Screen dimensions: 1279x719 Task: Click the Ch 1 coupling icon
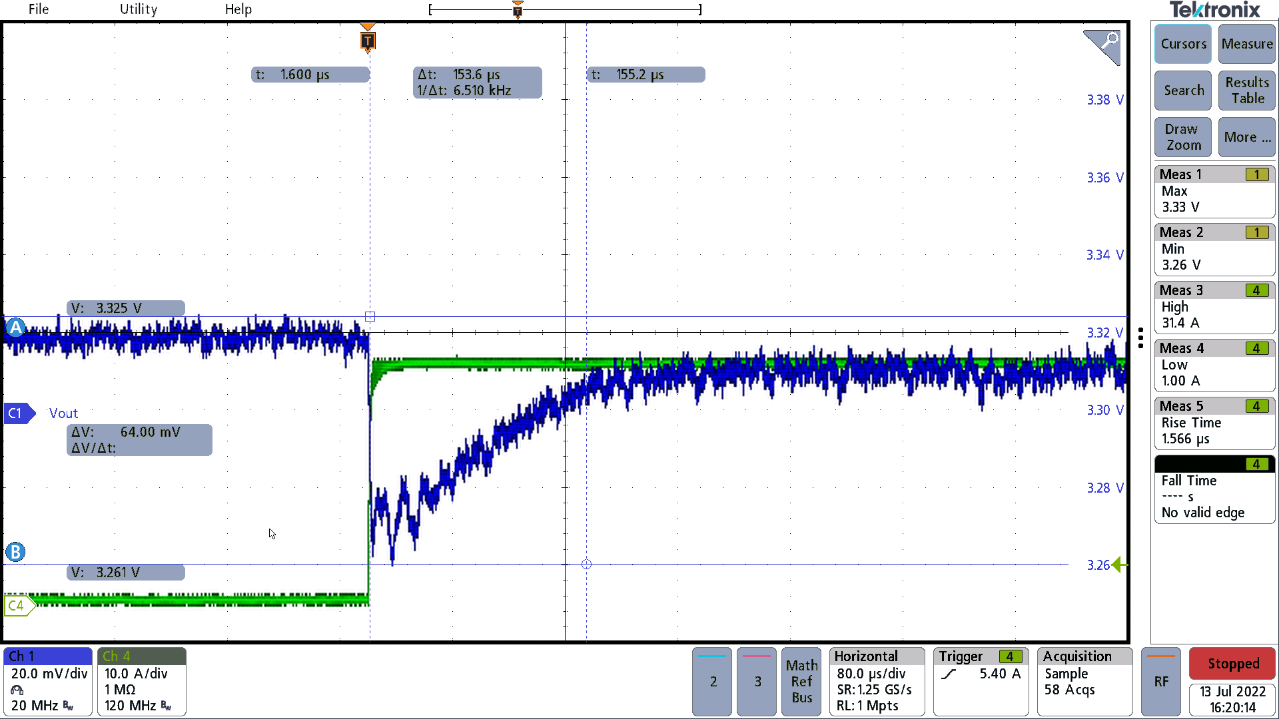pyautogui.click(x=17, y=690)
